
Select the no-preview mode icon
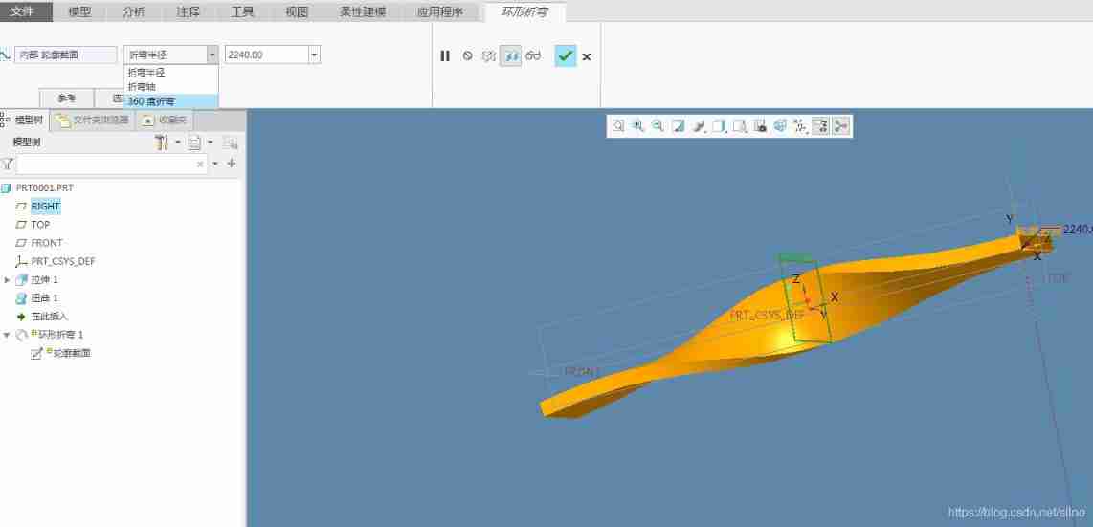(x=468, y=56)
